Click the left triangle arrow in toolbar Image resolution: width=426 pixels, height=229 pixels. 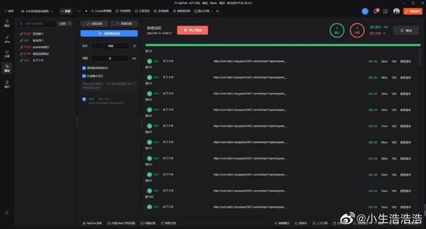coord(86,11)
